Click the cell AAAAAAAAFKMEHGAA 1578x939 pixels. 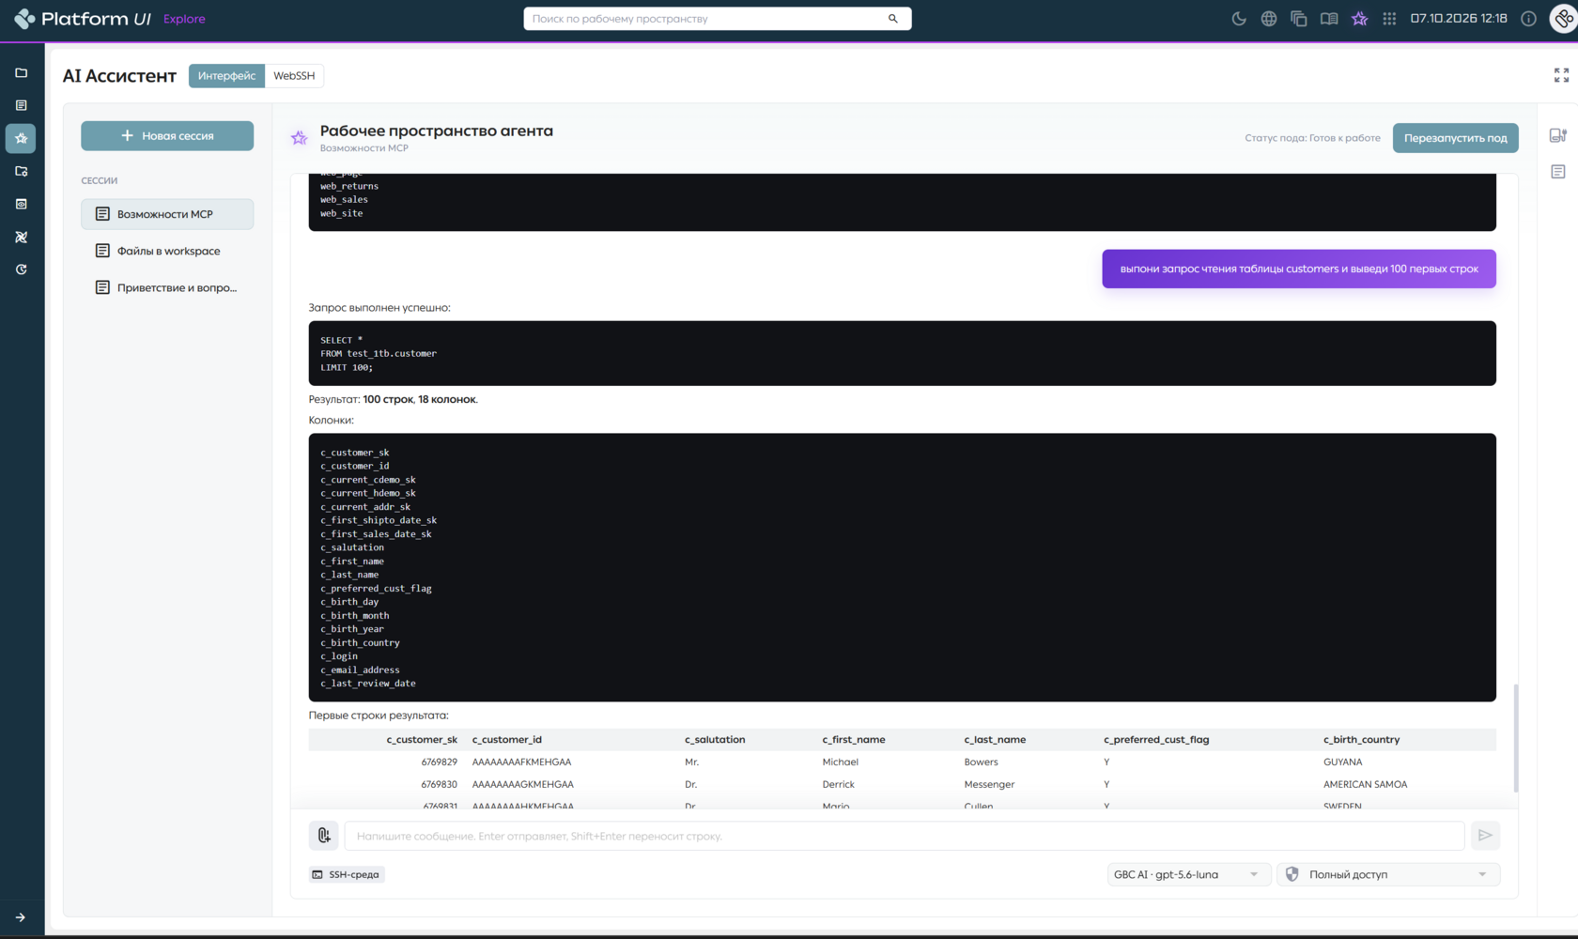[522, 762]
